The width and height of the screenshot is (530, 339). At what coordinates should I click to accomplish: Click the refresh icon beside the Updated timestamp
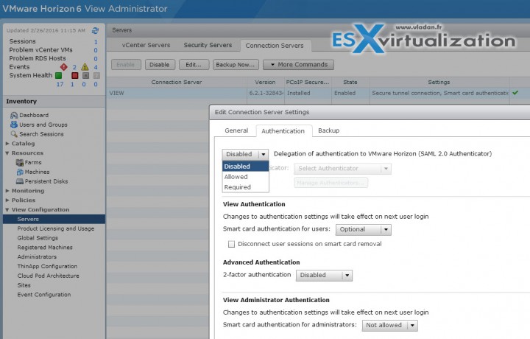[95, 30]
